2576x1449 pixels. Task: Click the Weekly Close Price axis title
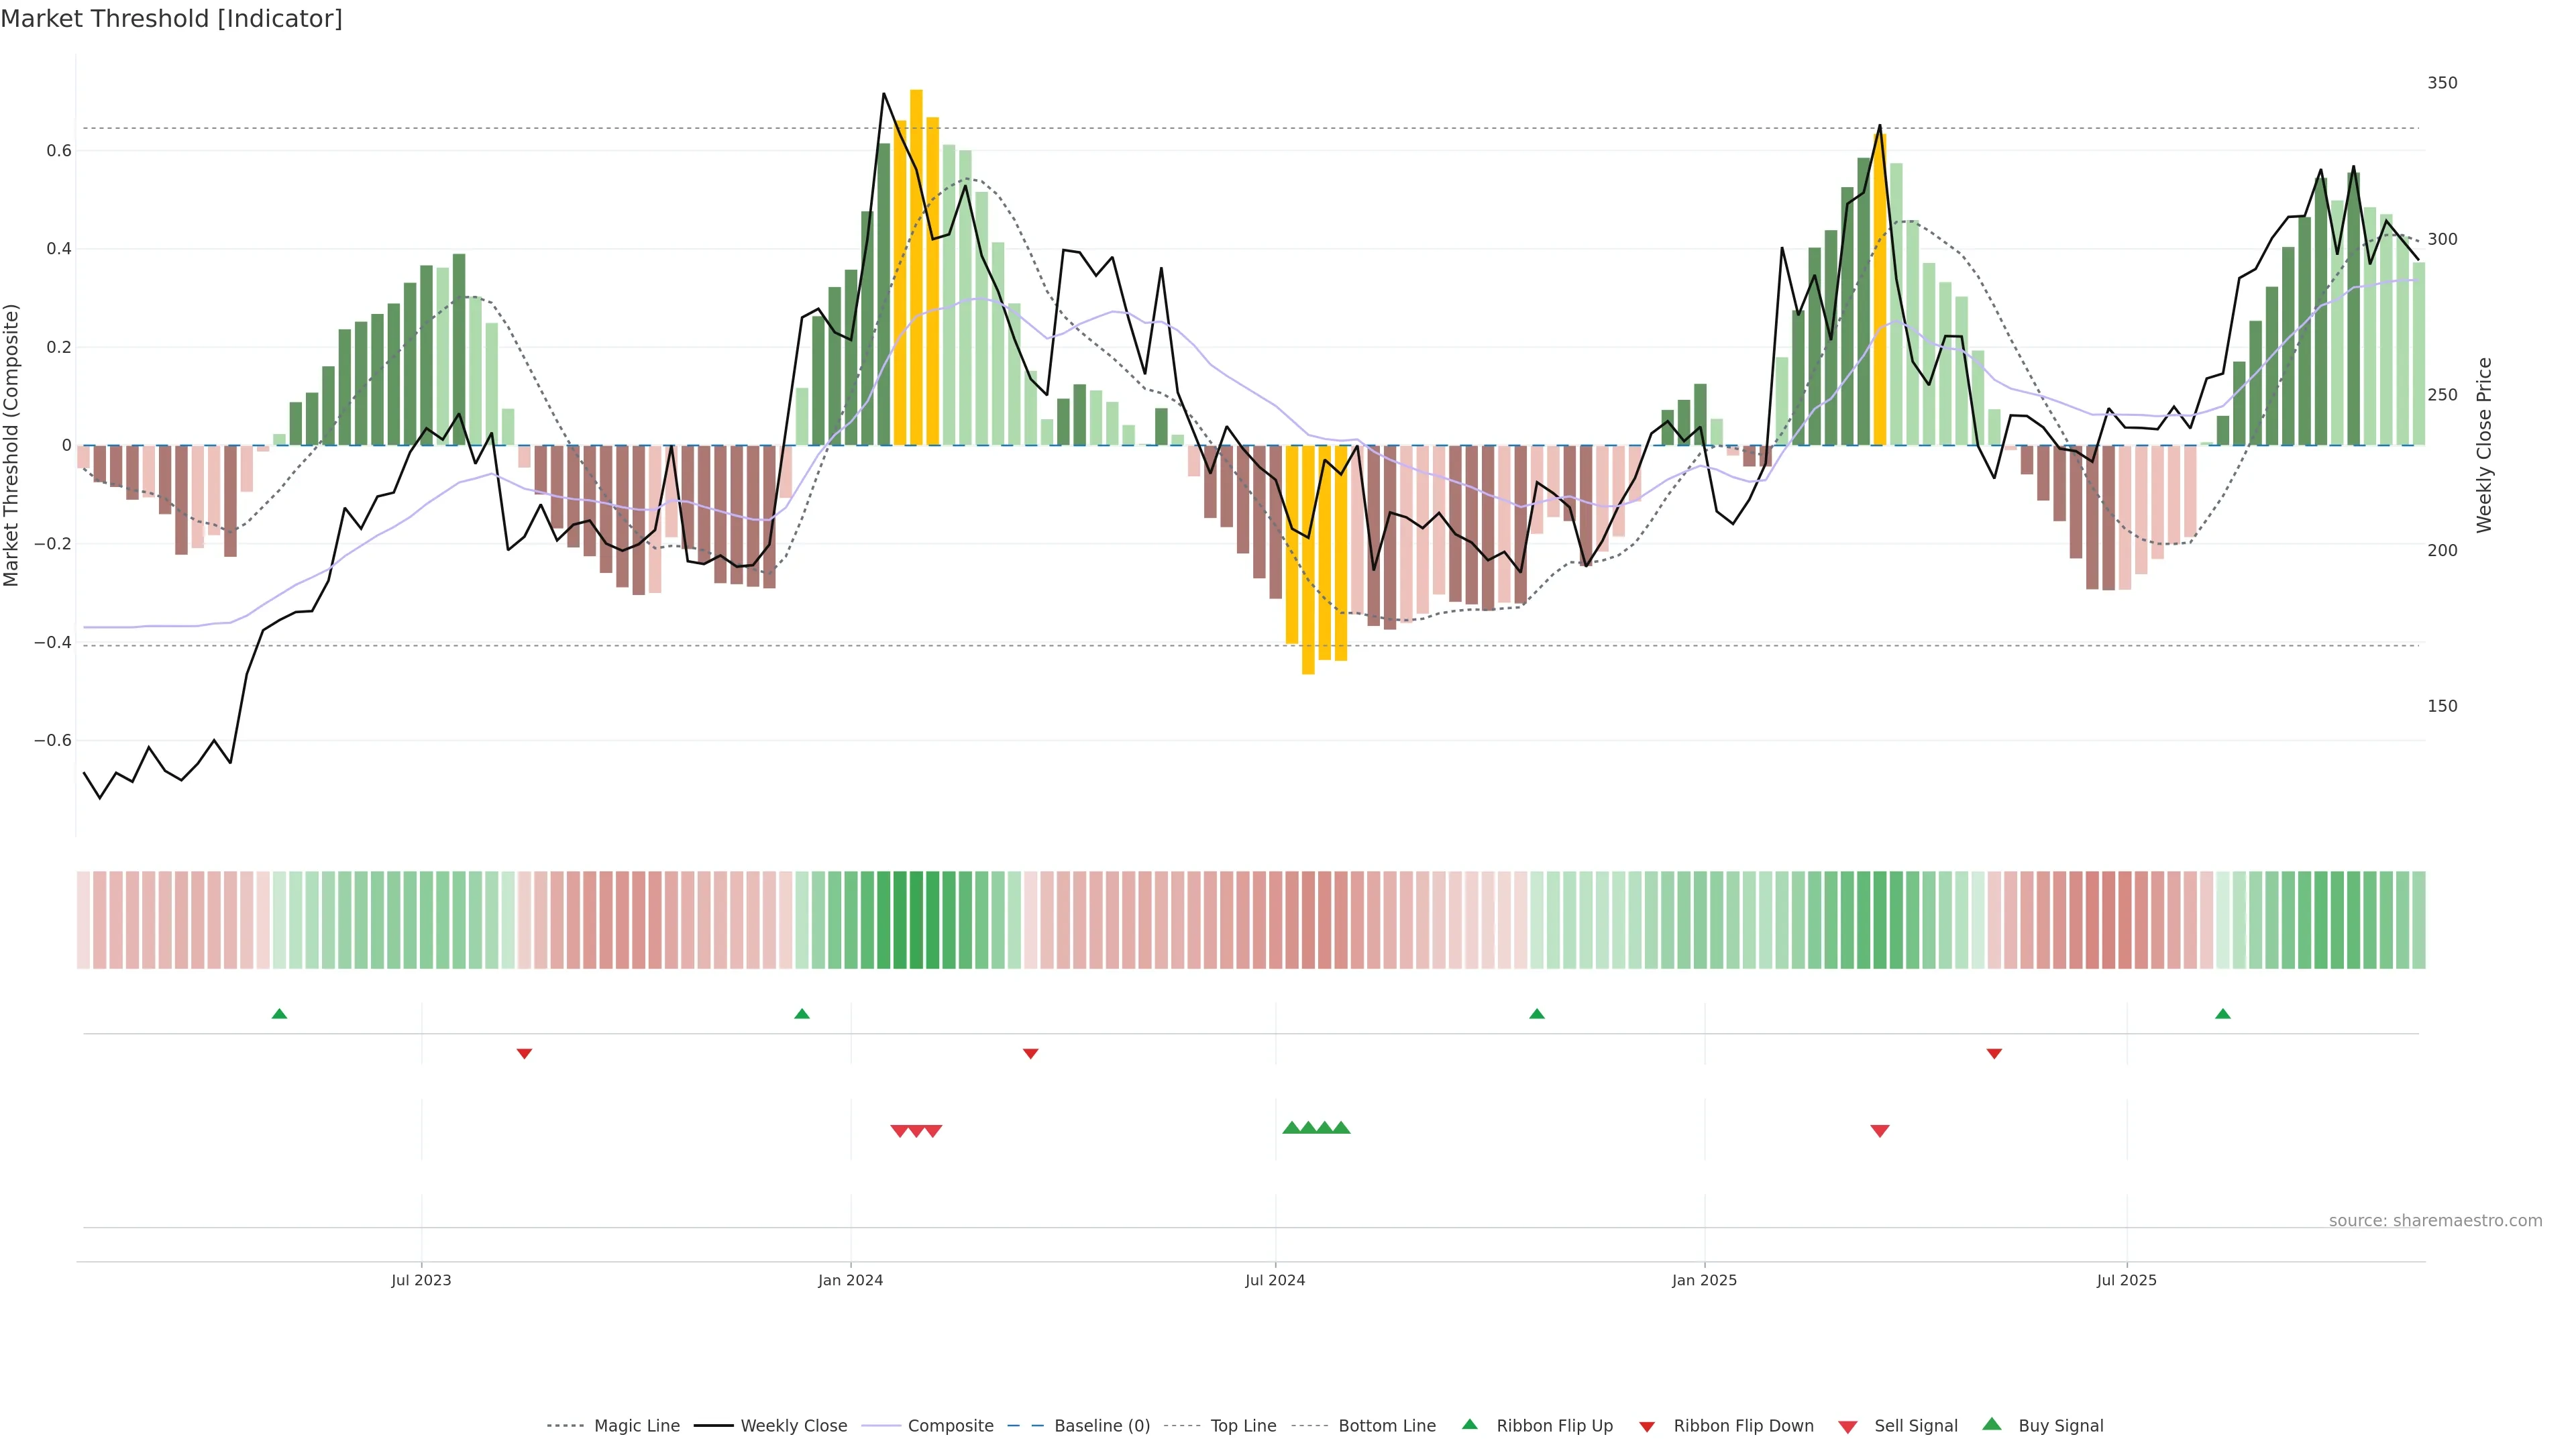(x=2484, y=445)
